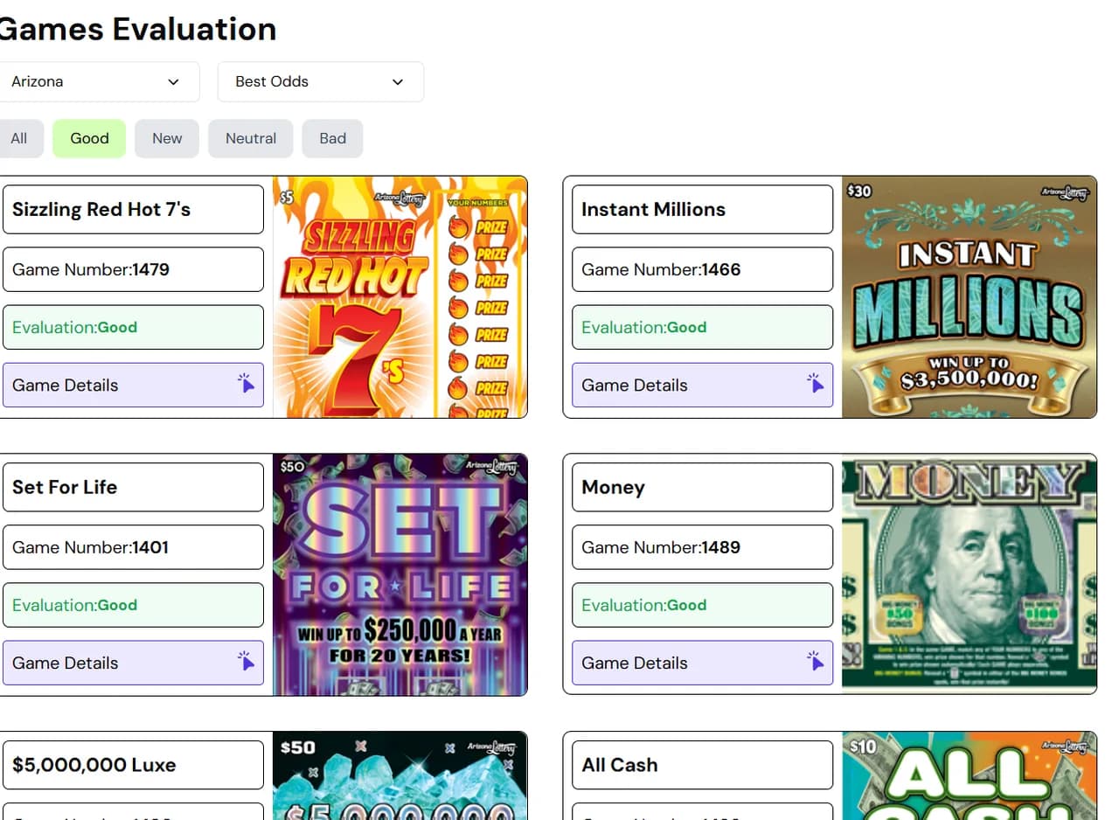1119x820 pixels.
Task: Click cursor icon in Sizzling Red Hot 7's details
Action: [246, 385]
